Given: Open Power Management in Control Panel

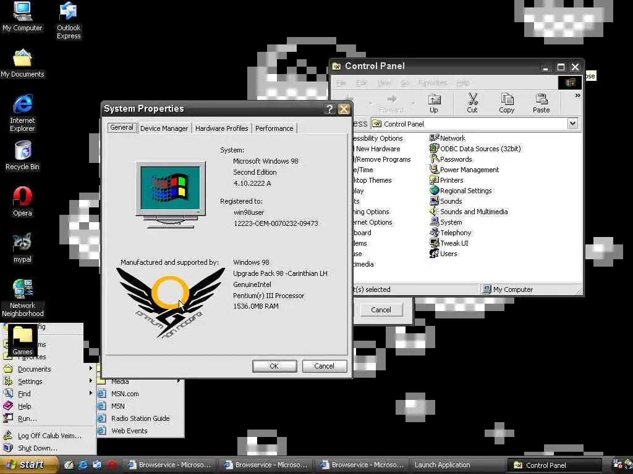Looking at the screenshot, I should [464, 170].
